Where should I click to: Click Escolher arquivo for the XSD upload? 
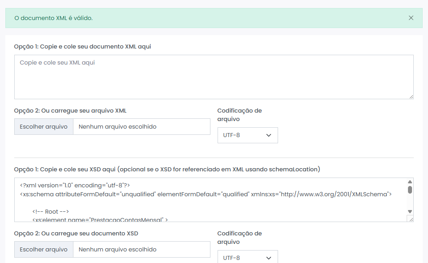pos(43,249)
